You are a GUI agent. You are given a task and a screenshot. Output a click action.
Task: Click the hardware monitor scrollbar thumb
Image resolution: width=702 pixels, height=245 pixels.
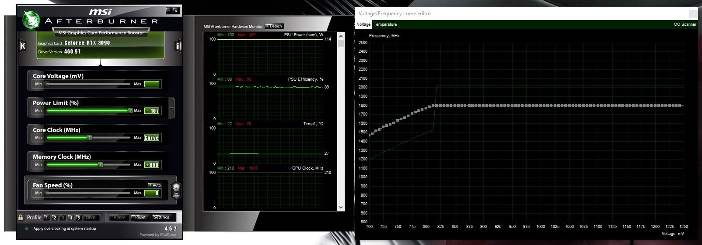click(342, 44)
